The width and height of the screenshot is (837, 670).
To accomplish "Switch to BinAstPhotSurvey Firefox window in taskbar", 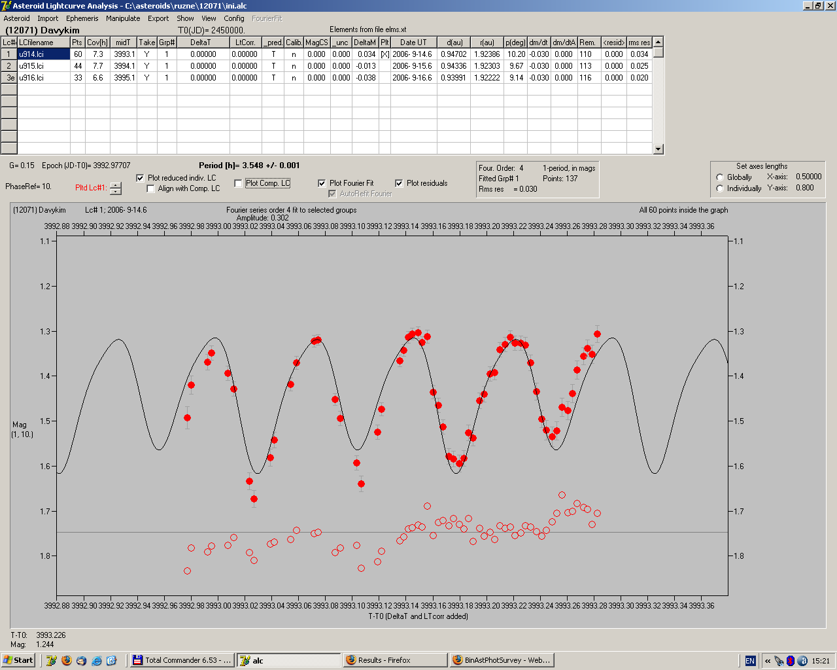I will [502, 660].
